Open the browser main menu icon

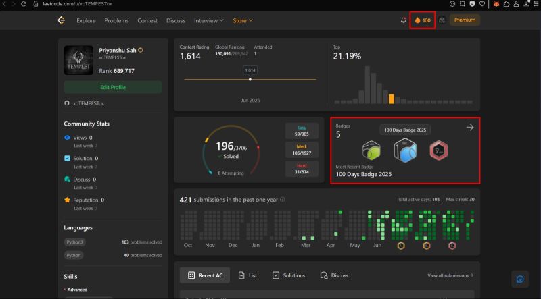click(536, 4)
